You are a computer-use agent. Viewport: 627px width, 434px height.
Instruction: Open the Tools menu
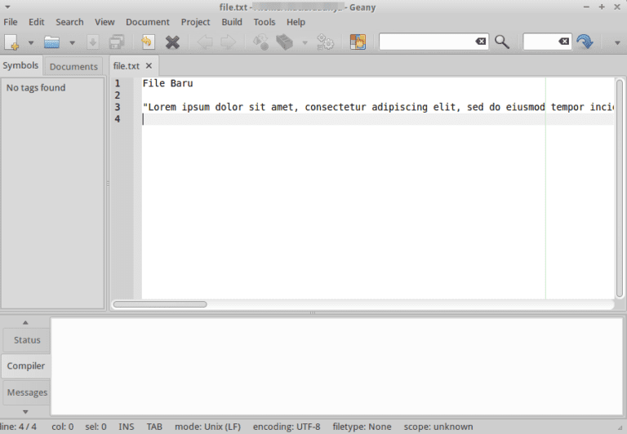point(265,22)
